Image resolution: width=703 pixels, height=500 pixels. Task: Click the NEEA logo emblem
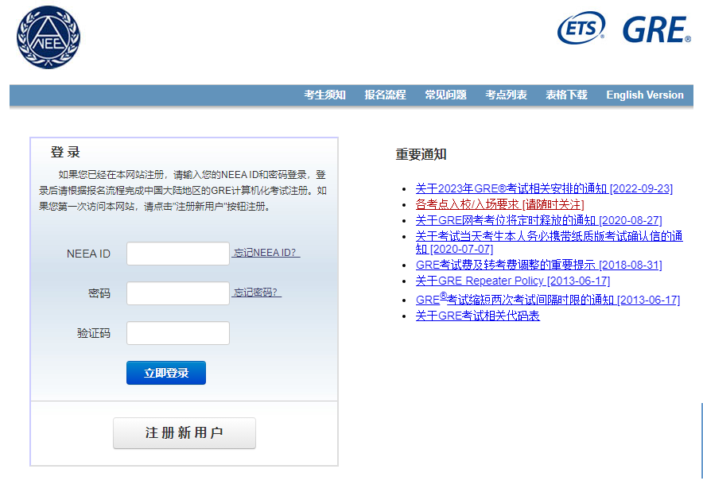(49, 37)
